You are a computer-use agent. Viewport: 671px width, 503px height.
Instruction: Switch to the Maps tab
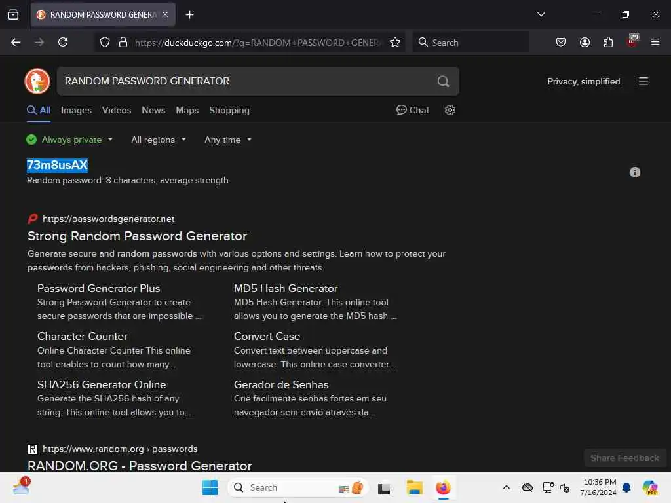coord(187,110)
